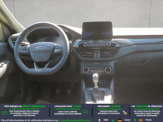The width and height of the screenshot is (163, 122).
Task: Click the center infotainment touchscreen in the photo
Action: (x=97, y=31)
